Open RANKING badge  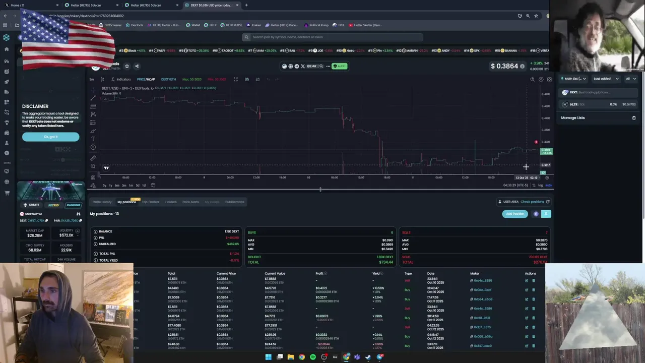(73, 205)
